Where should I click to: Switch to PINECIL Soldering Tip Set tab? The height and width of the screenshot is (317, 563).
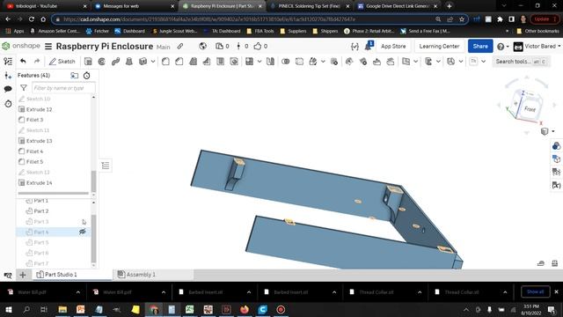click(309, 6)
